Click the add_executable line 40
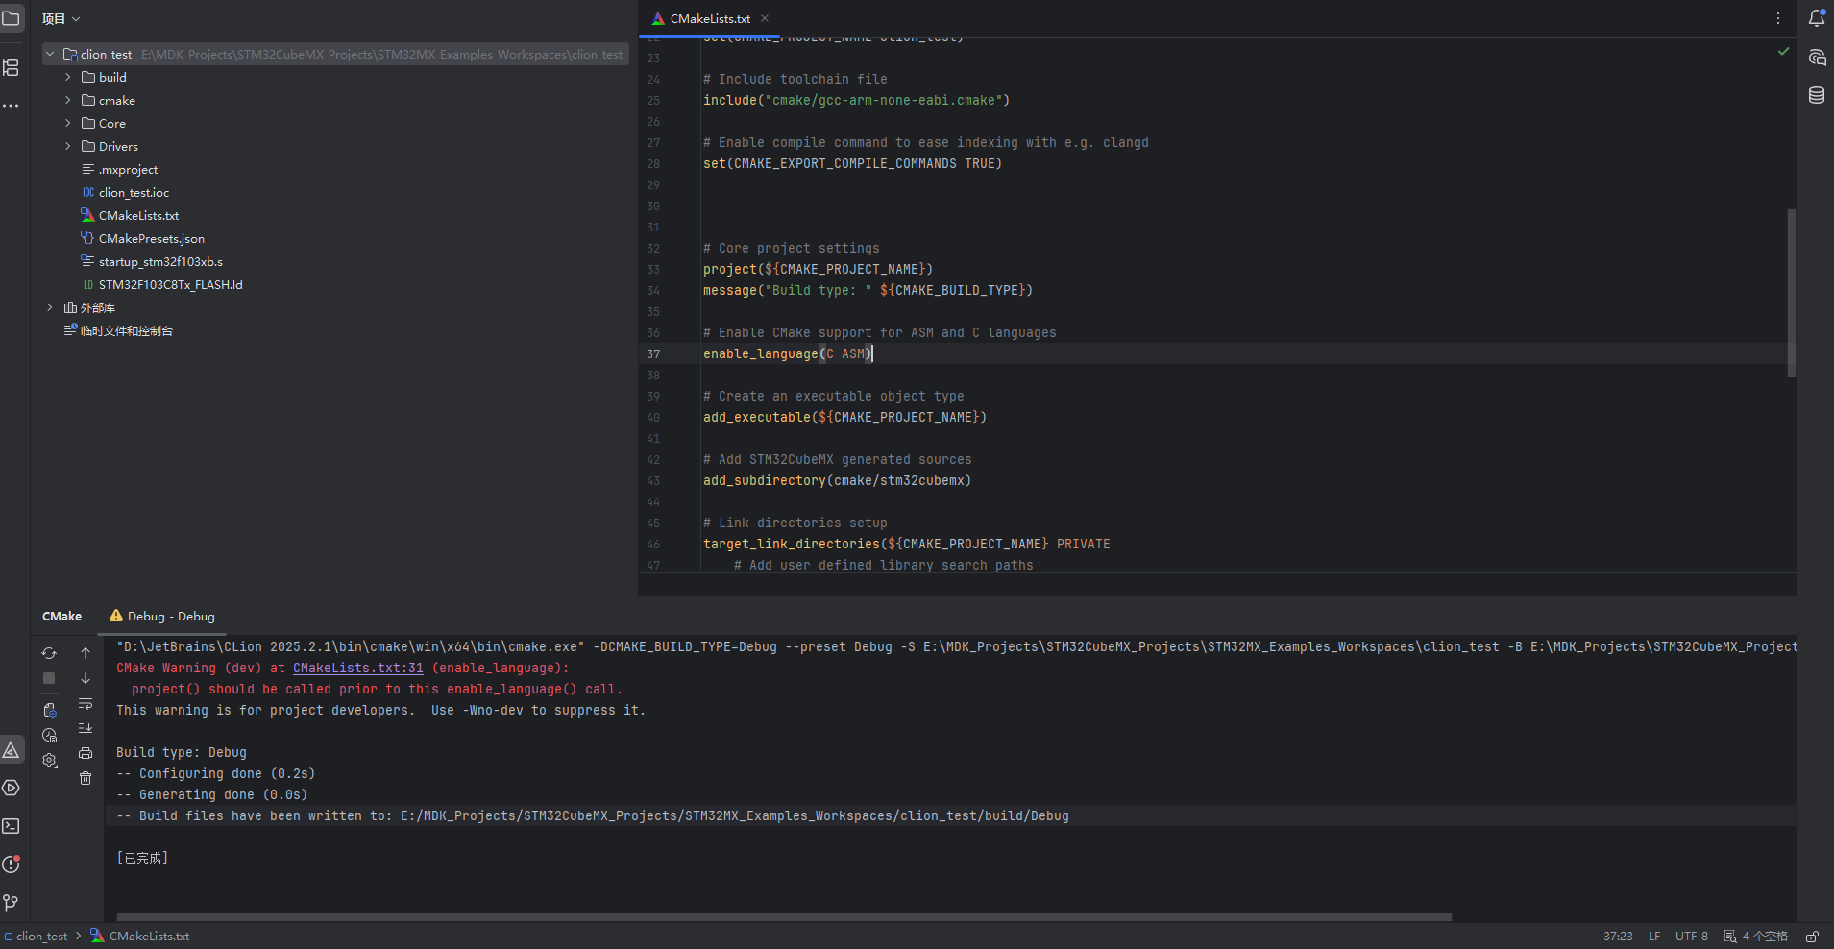 [x=844, y=418]
